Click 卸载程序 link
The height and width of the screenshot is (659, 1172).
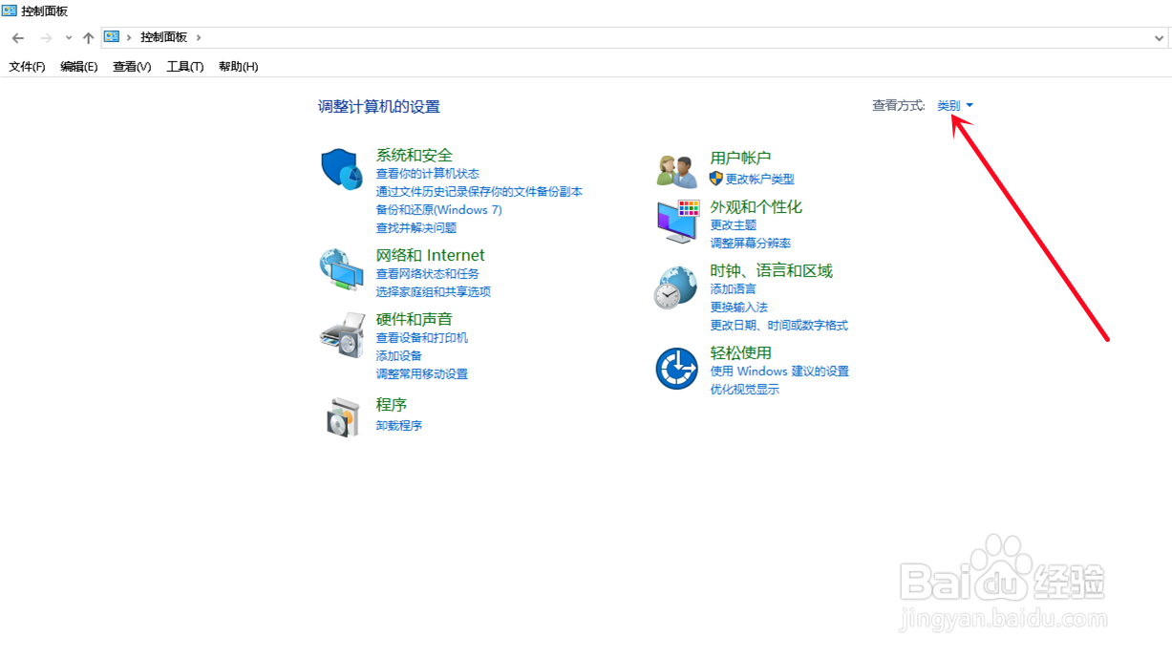click(399, 426)
